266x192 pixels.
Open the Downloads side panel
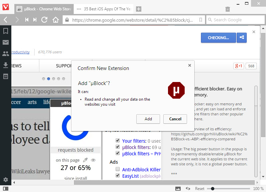[x=6, y=65]
